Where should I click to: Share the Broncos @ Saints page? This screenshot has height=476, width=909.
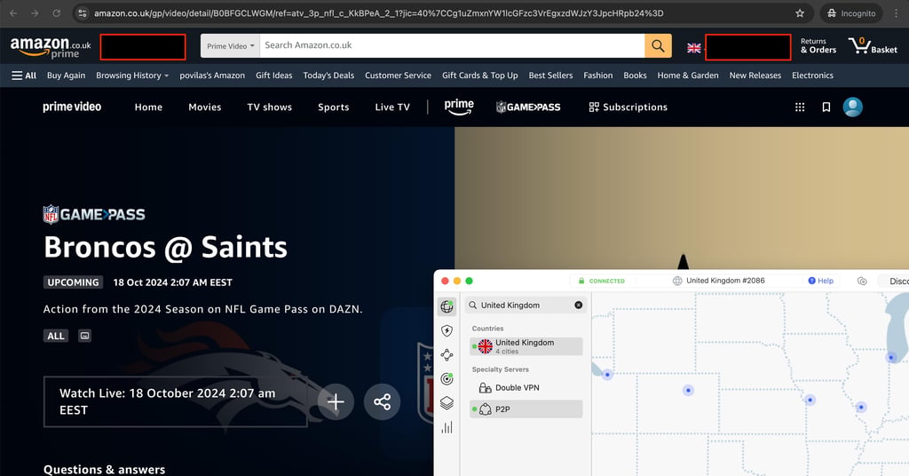(x=382, y=401)
